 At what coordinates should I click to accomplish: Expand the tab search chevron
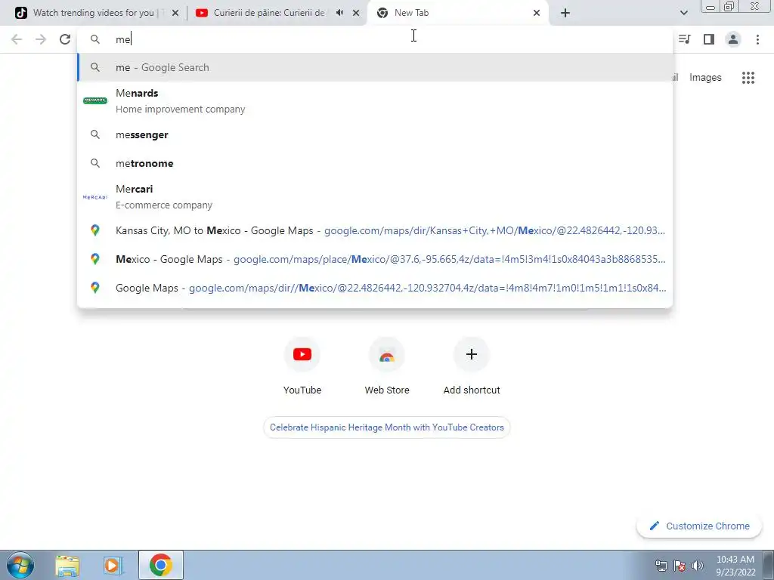click(x=683, y=13)
